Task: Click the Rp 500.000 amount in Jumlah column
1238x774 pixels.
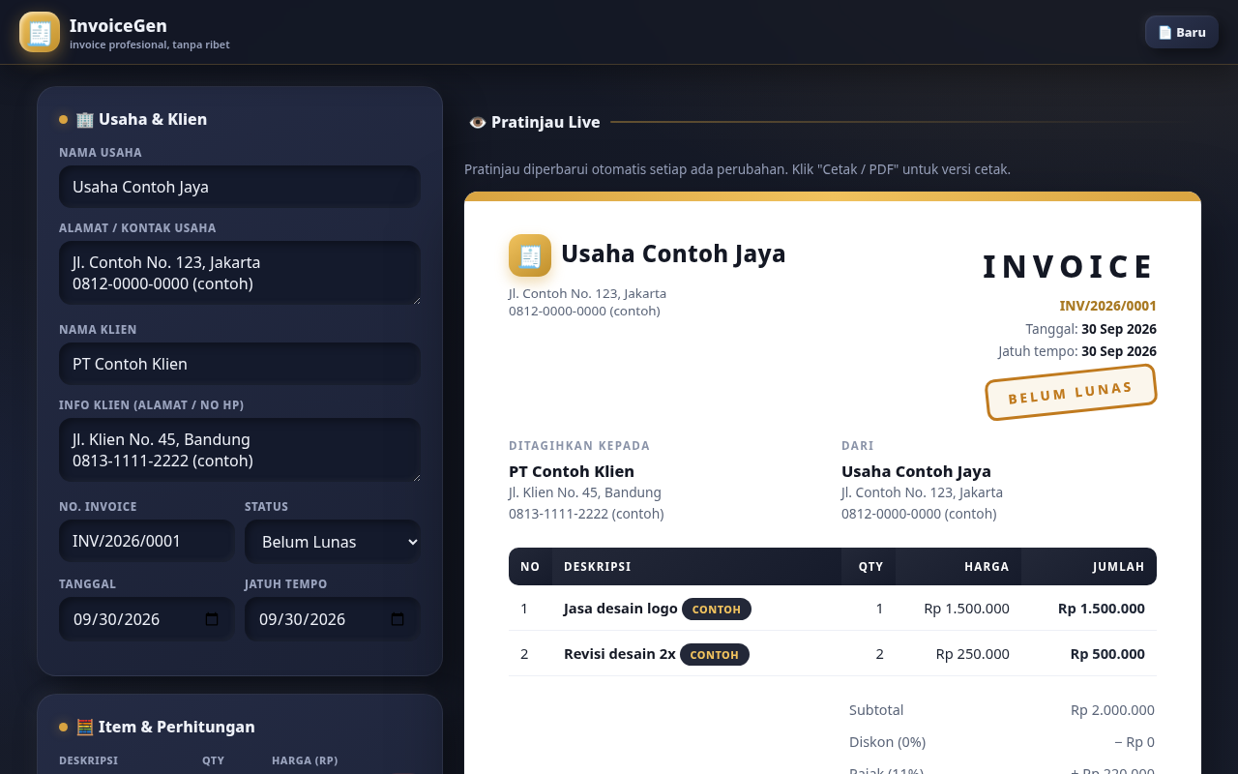Action: click(x=1107, y=654)
